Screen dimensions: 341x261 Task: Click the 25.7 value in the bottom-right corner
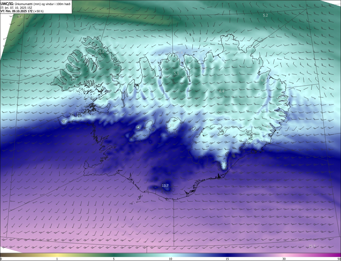[x=312, y=246]
